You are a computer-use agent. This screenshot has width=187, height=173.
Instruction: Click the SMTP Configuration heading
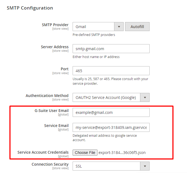pyautogui.click(x=30, y=8)
